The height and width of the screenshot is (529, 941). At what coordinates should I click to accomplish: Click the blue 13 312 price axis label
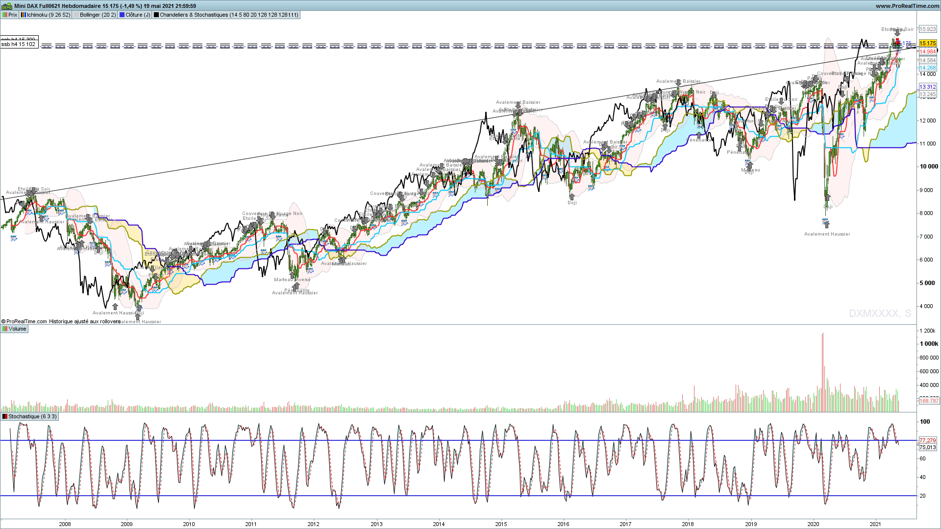[x=928, y=87]
